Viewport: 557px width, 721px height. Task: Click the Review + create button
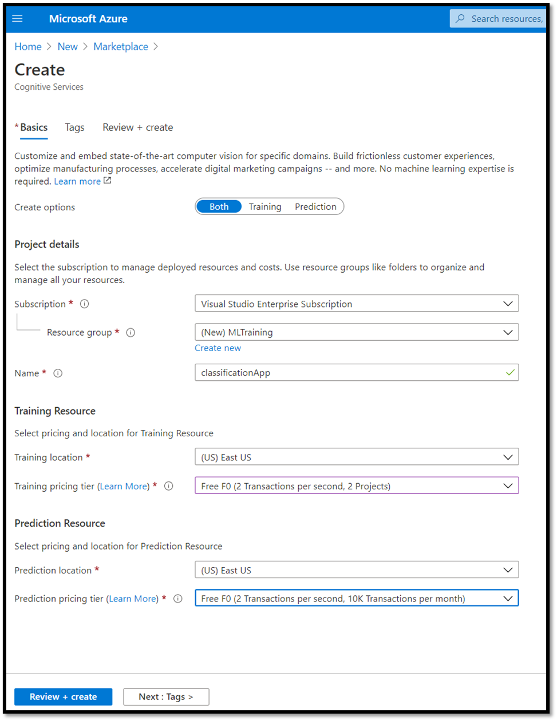coord(63,696)
